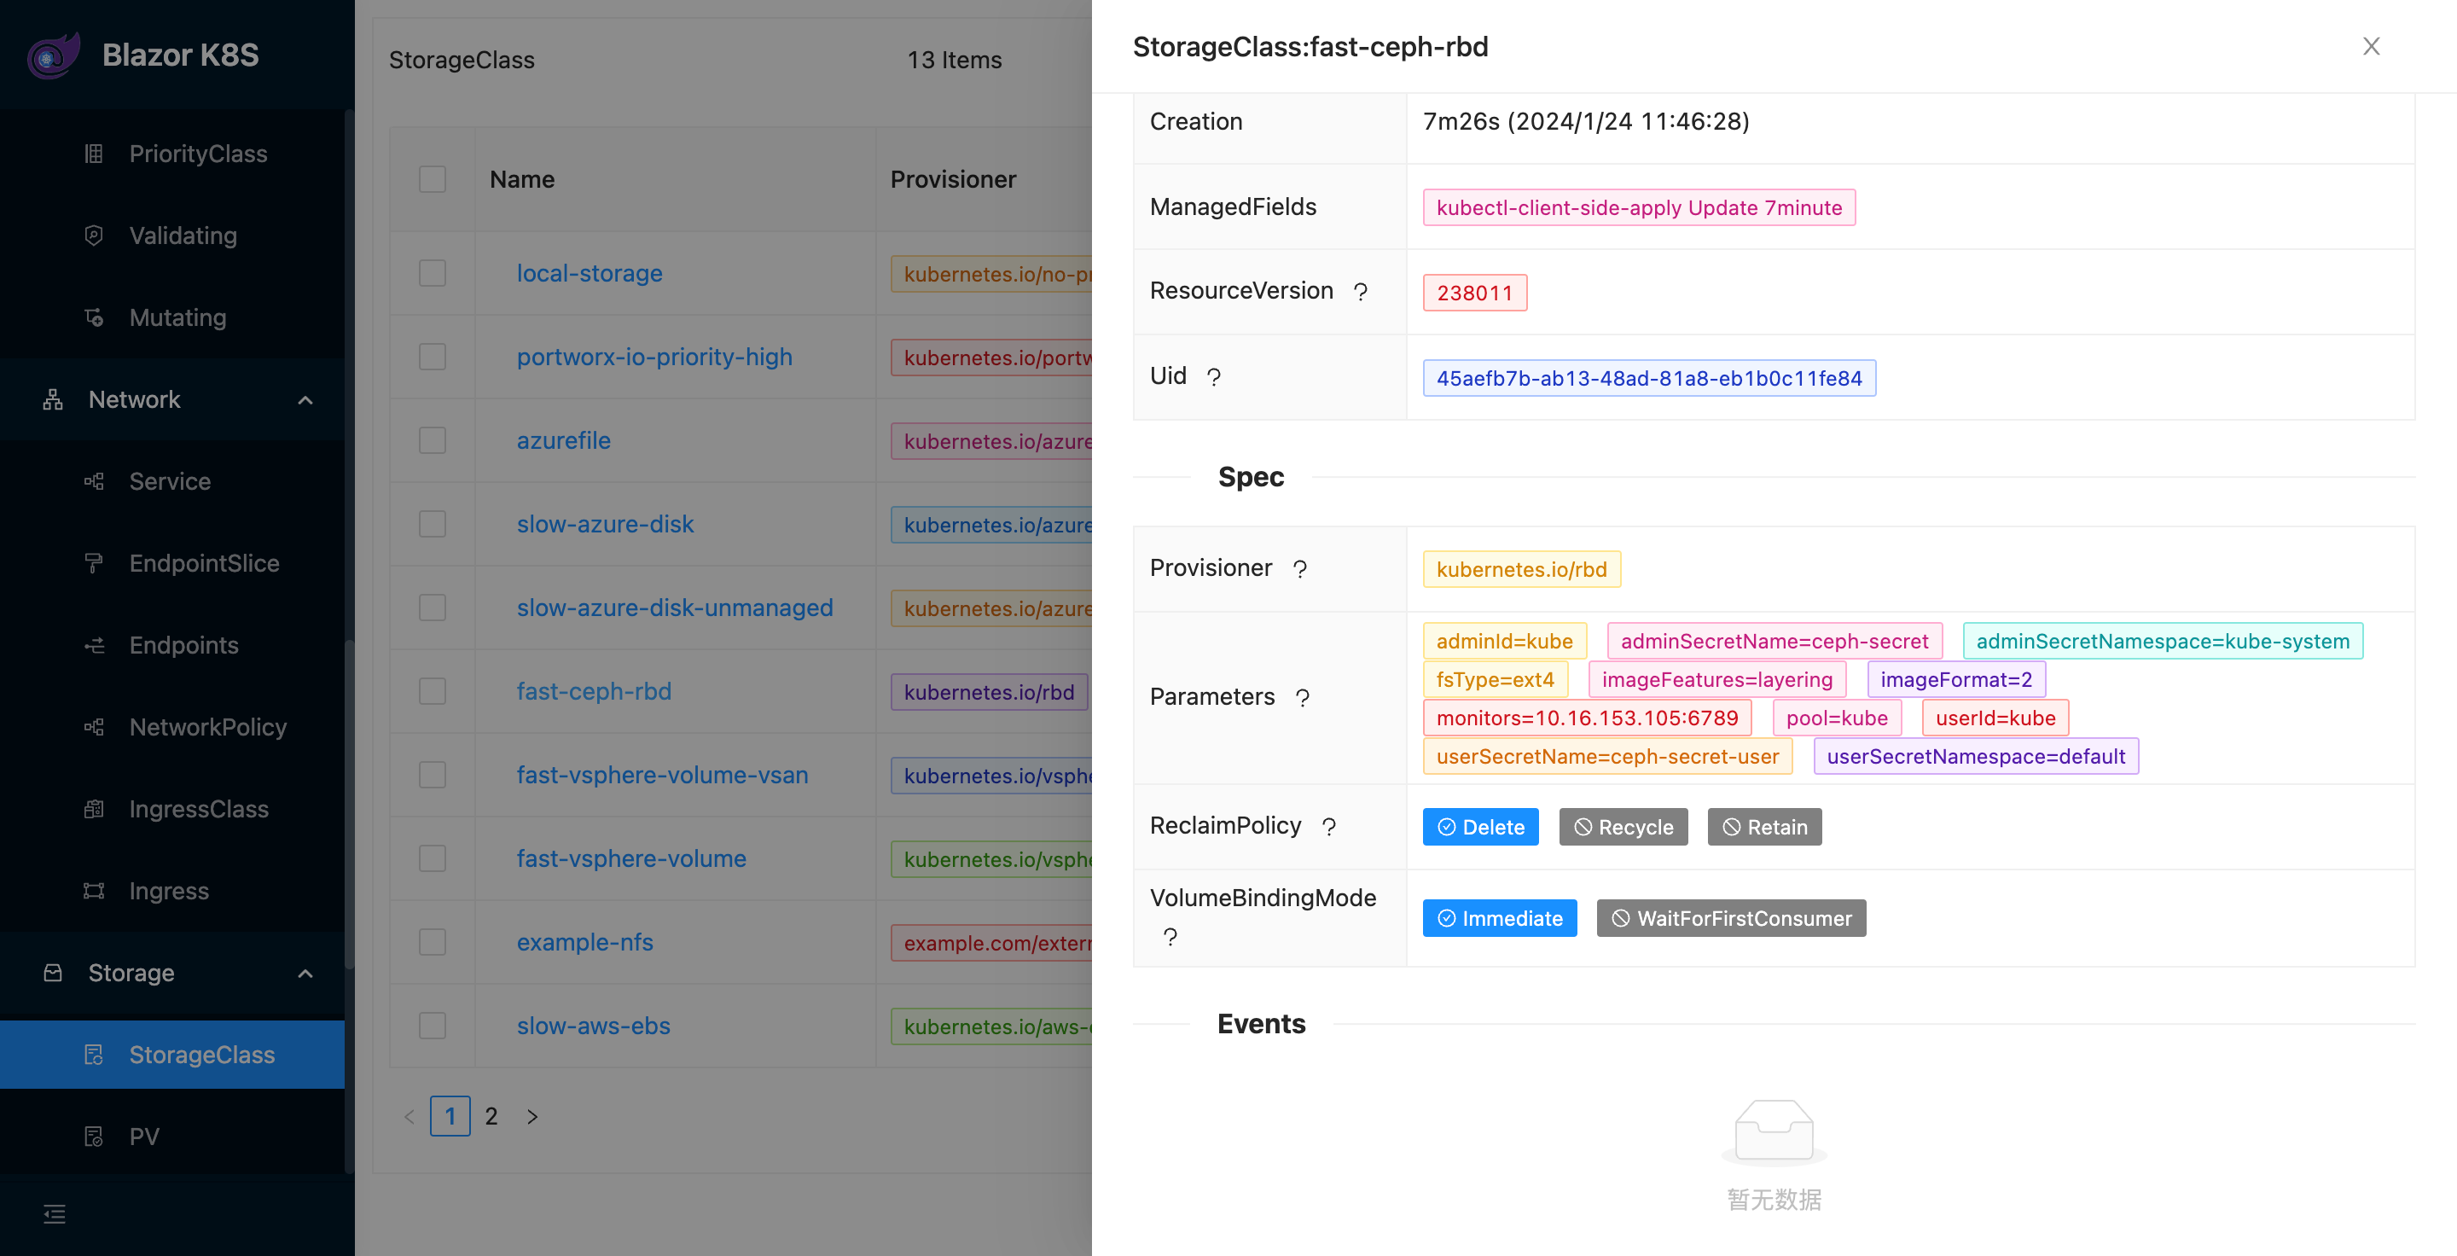This screenshot has height=1256, width=2457.
Task: Navigate to page 2 of StorageClass list
Action: (491, 1115)
